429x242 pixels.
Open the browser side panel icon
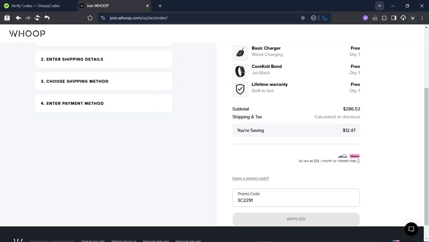coord(394,18)
